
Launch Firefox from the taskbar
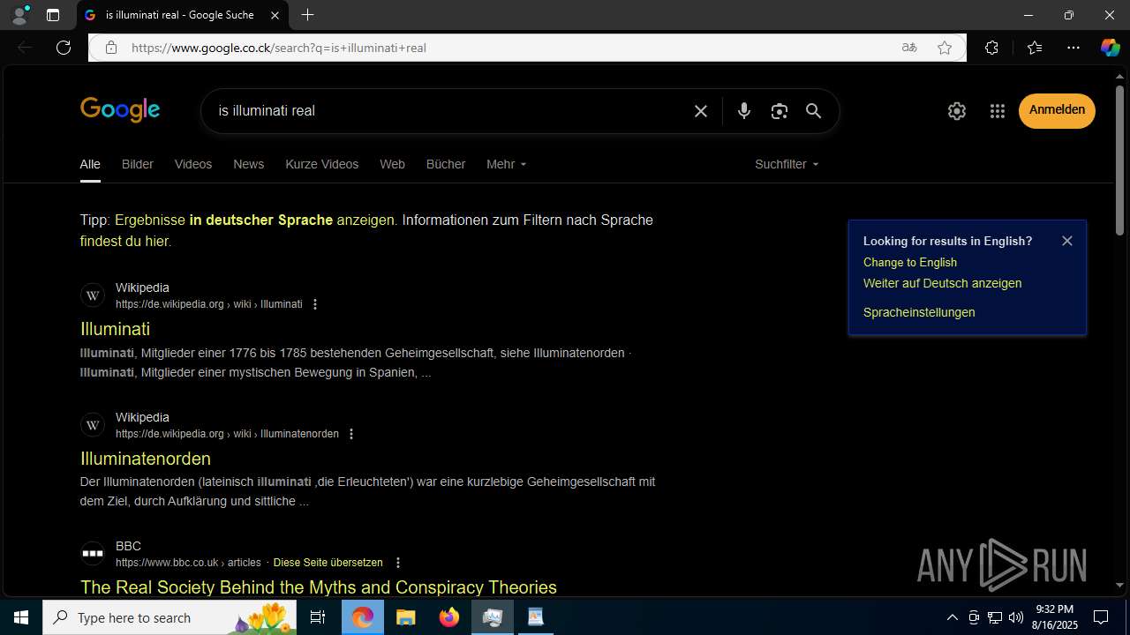click(449, 617)
